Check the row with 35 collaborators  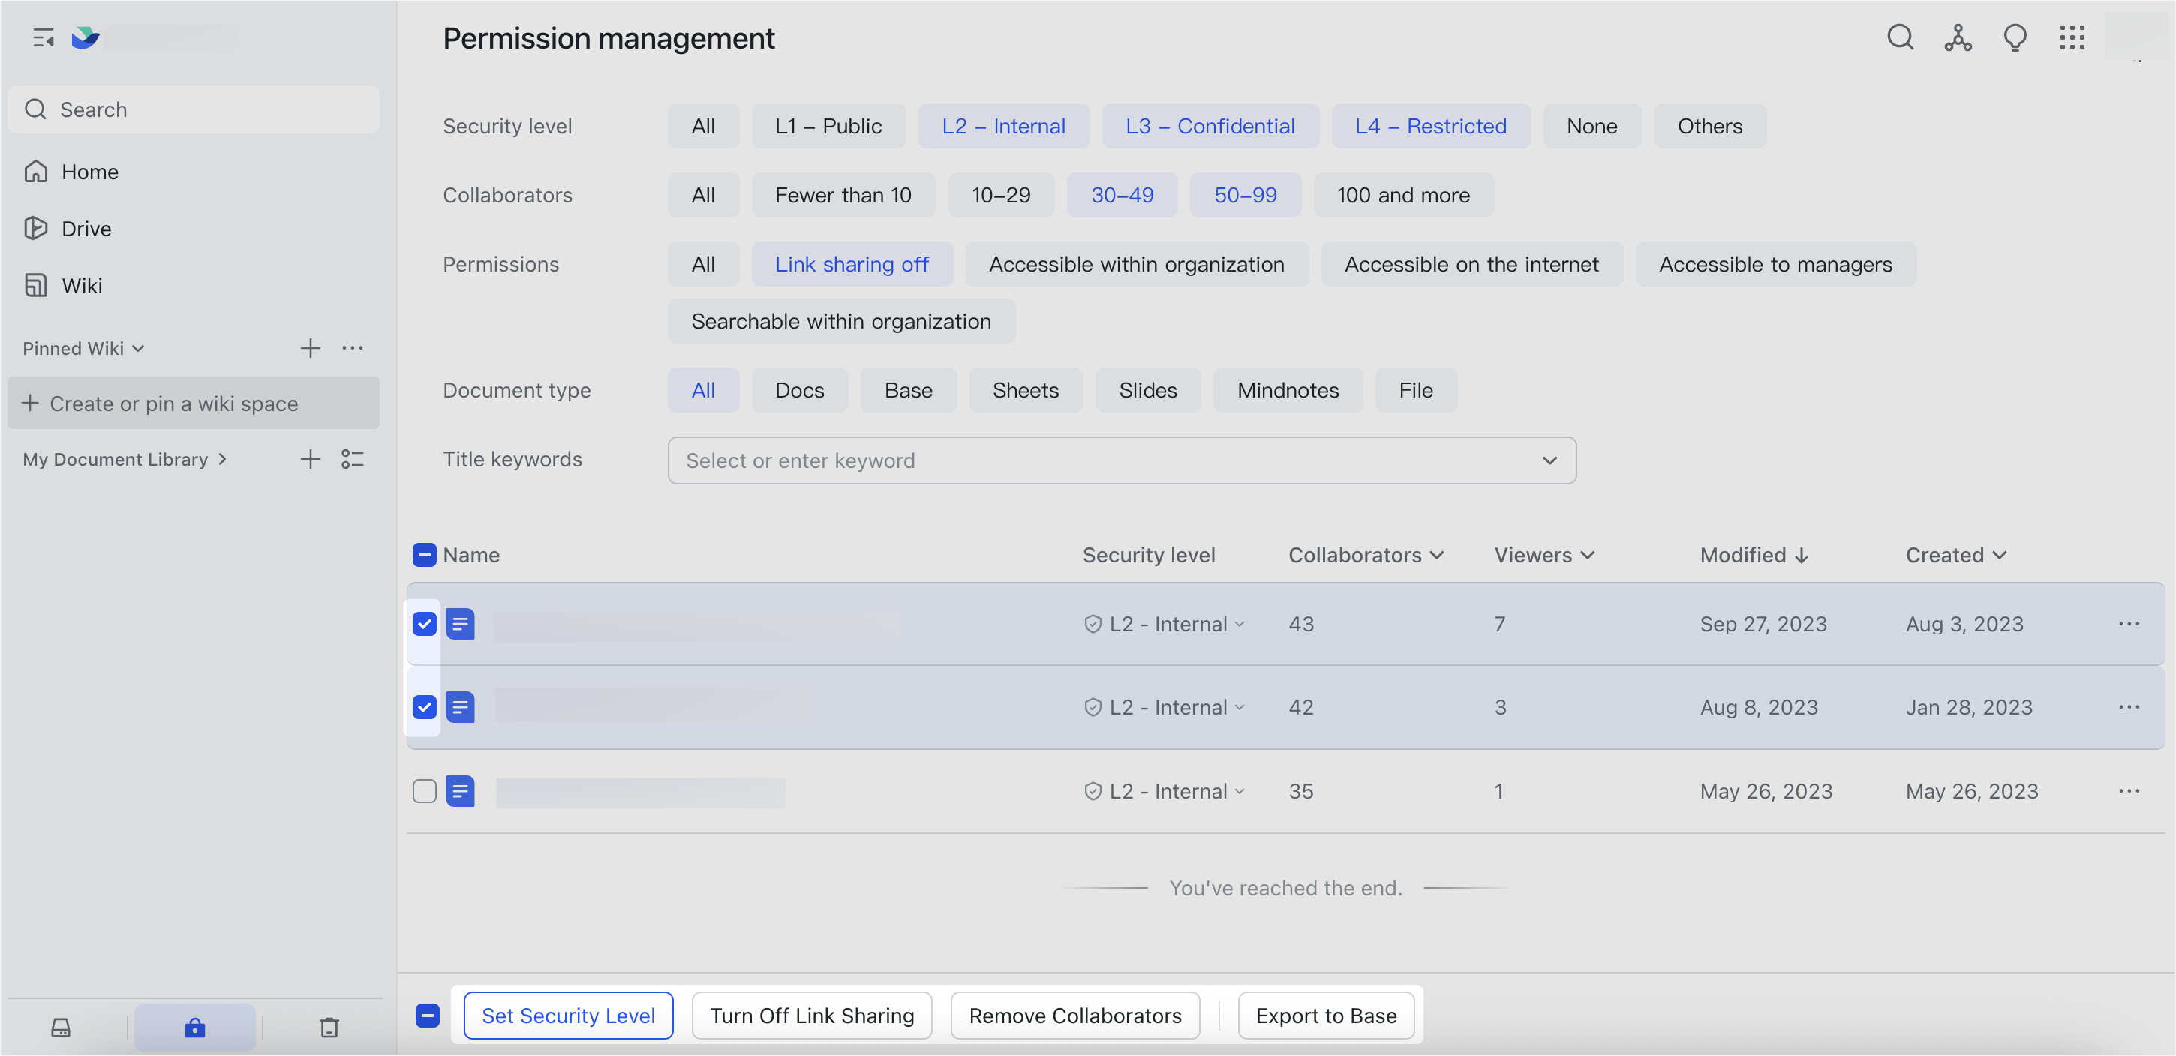424,791
